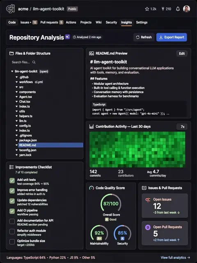Open the llm-agent-toolkit repository link
Image resolution: width=197 pixels, height=263 pixels.
point(48,9)
